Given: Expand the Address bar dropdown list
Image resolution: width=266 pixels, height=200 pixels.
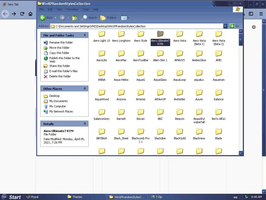Looking at the screenshot, I should pyautogui.click(x=225, y=26).
